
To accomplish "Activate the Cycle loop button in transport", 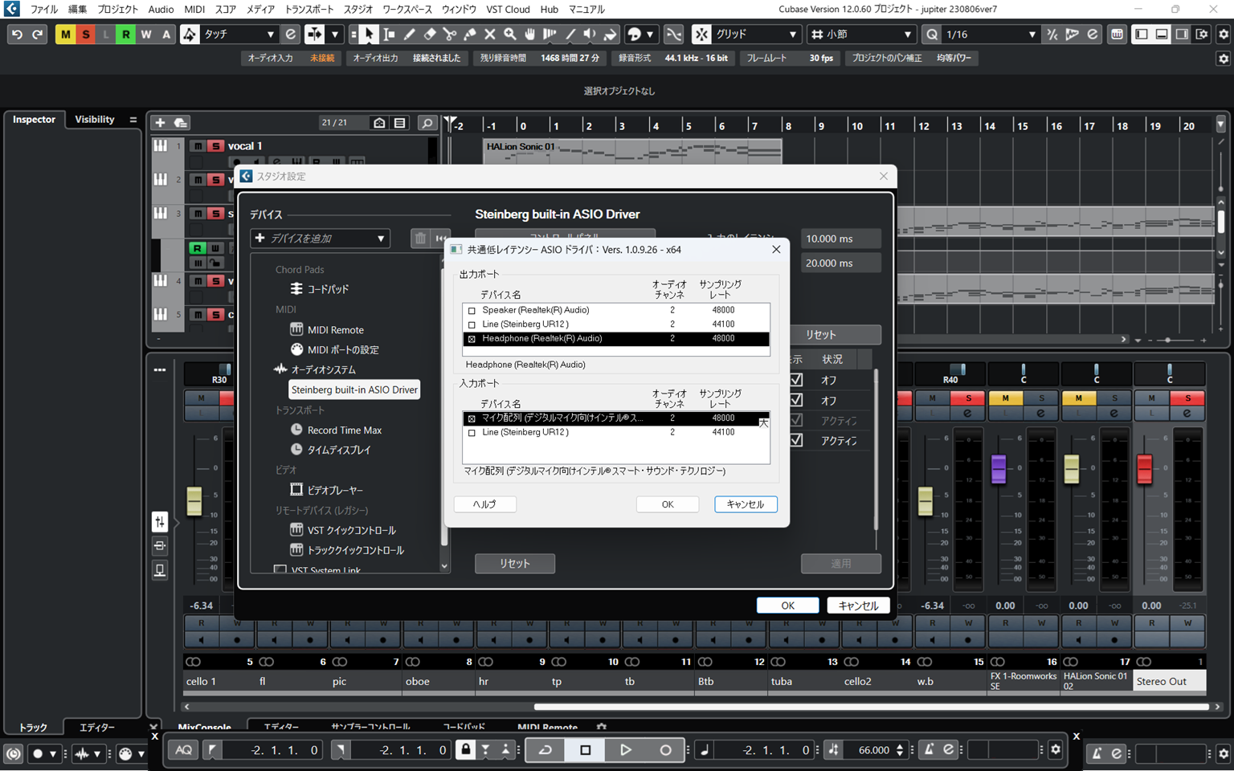I will [x=545, y=750].
